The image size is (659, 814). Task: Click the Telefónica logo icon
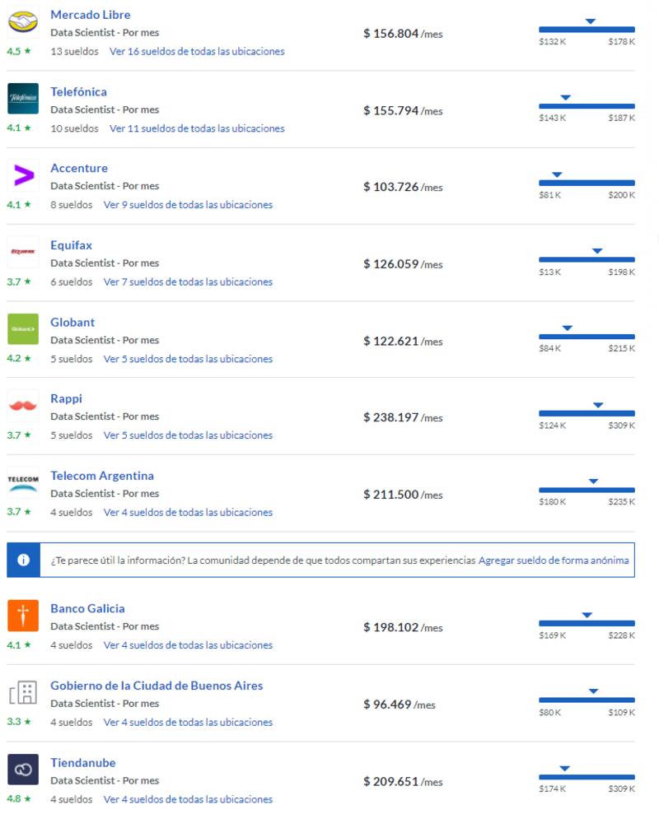22,99
